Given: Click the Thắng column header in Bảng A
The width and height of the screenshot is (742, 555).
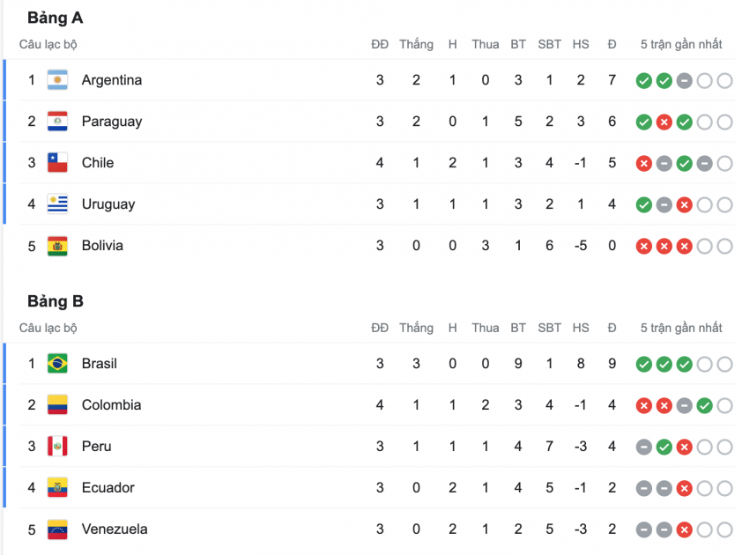Looking at the screenshot, I should tap(416, 44).
